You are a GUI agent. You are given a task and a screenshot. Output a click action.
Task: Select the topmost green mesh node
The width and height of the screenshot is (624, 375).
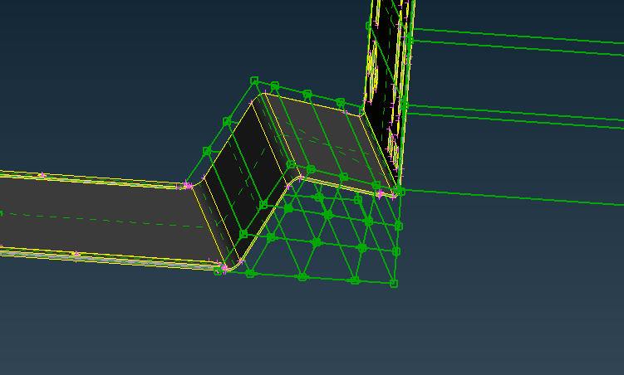[254, 80]
